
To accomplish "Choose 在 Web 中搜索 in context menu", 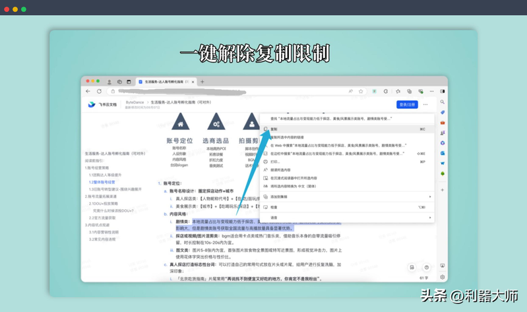I will [x=347, y=146].
